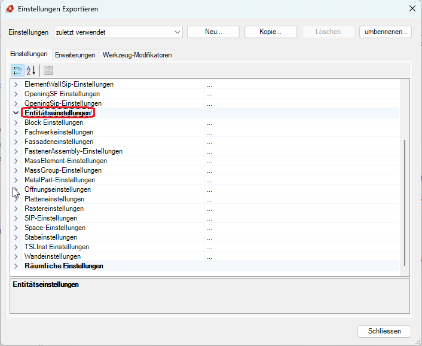Expand Stabeinstellungen row
Image resolution: width=422 pixels, height=346 pixels.
[16, 237]
